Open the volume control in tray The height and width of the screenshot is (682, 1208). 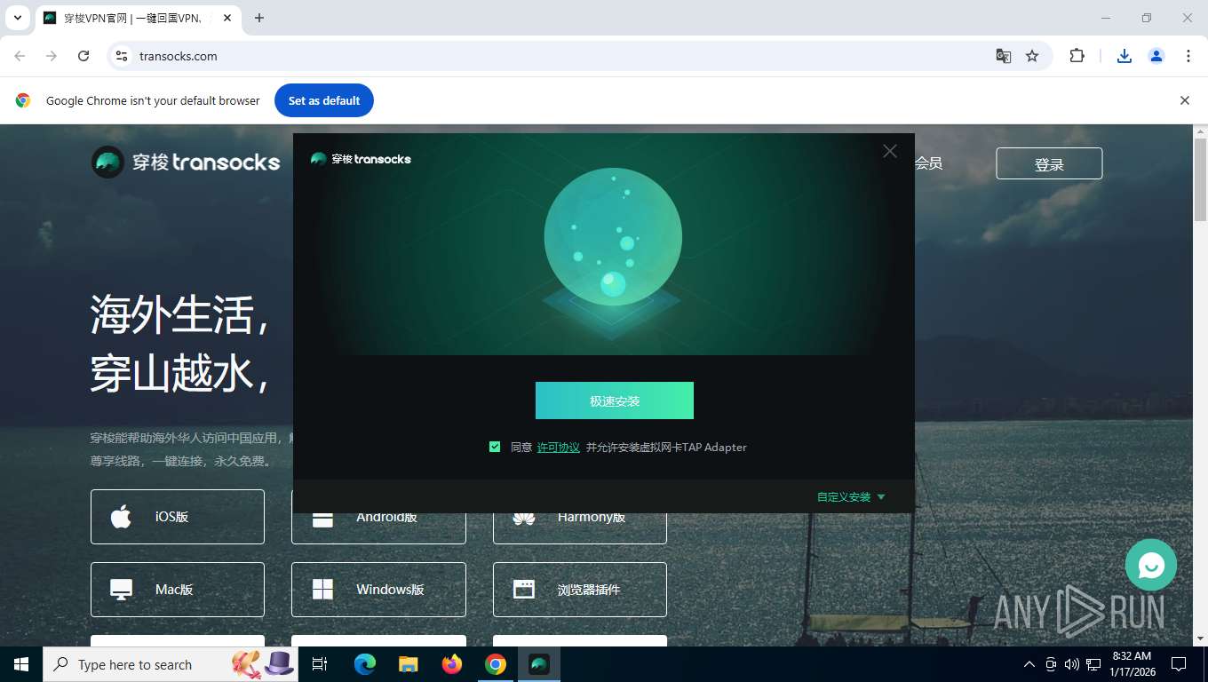point(1072,664)
